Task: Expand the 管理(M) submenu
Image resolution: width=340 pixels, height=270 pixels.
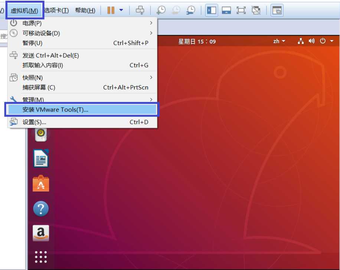Action: pyautogui.click(x=83, y=100)
